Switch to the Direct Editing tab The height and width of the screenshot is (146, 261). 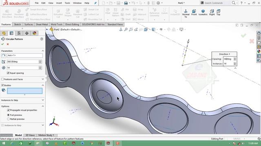coord(72,24)
